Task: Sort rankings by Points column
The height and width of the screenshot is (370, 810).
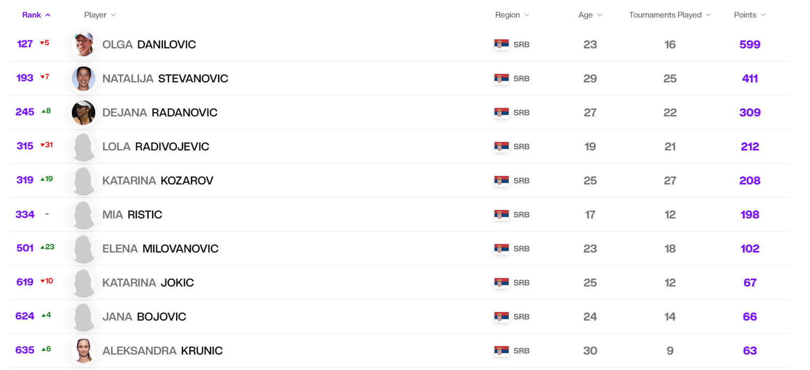Action: pyautogui.click(x=749, y=15)
